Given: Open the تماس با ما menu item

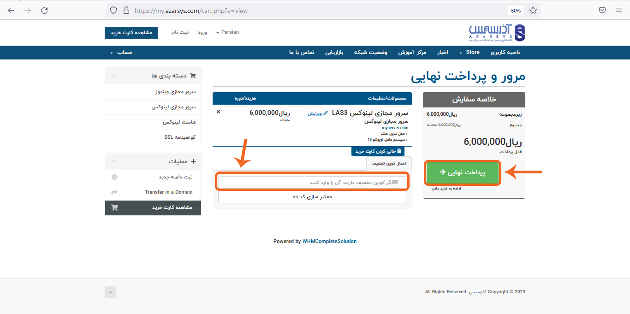Looking at the screenshot, I should 302,53.
